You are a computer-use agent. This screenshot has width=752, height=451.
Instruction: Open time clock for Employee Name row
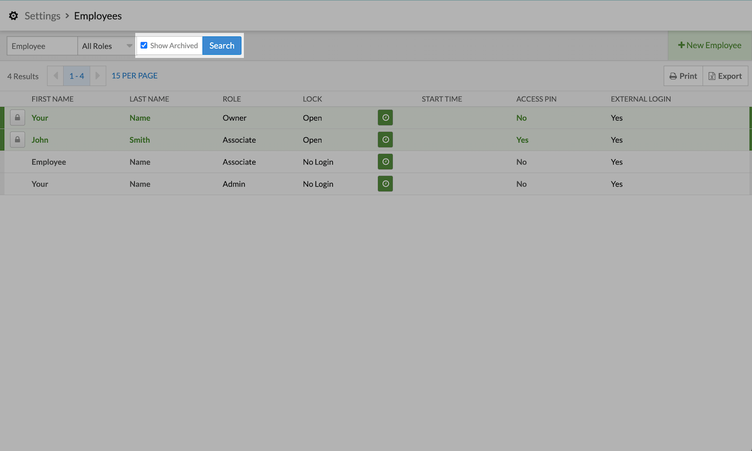[385, 162]
